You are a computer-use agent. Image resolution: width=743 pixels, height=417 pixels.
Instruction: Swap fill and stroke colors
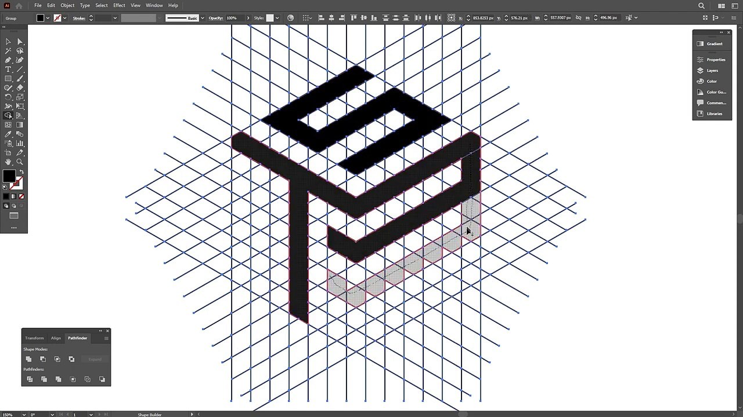click(21, 172)
